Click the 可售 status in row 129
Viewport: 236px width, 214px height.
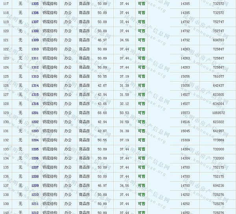[x=142, y=113]
